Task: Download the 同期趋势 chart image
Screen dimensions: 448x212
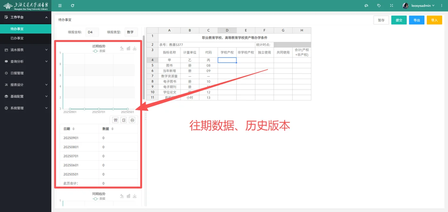Action: (135, 196)
